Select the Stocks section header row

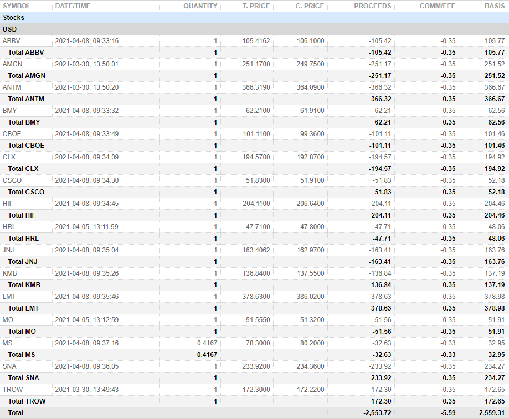255,18
